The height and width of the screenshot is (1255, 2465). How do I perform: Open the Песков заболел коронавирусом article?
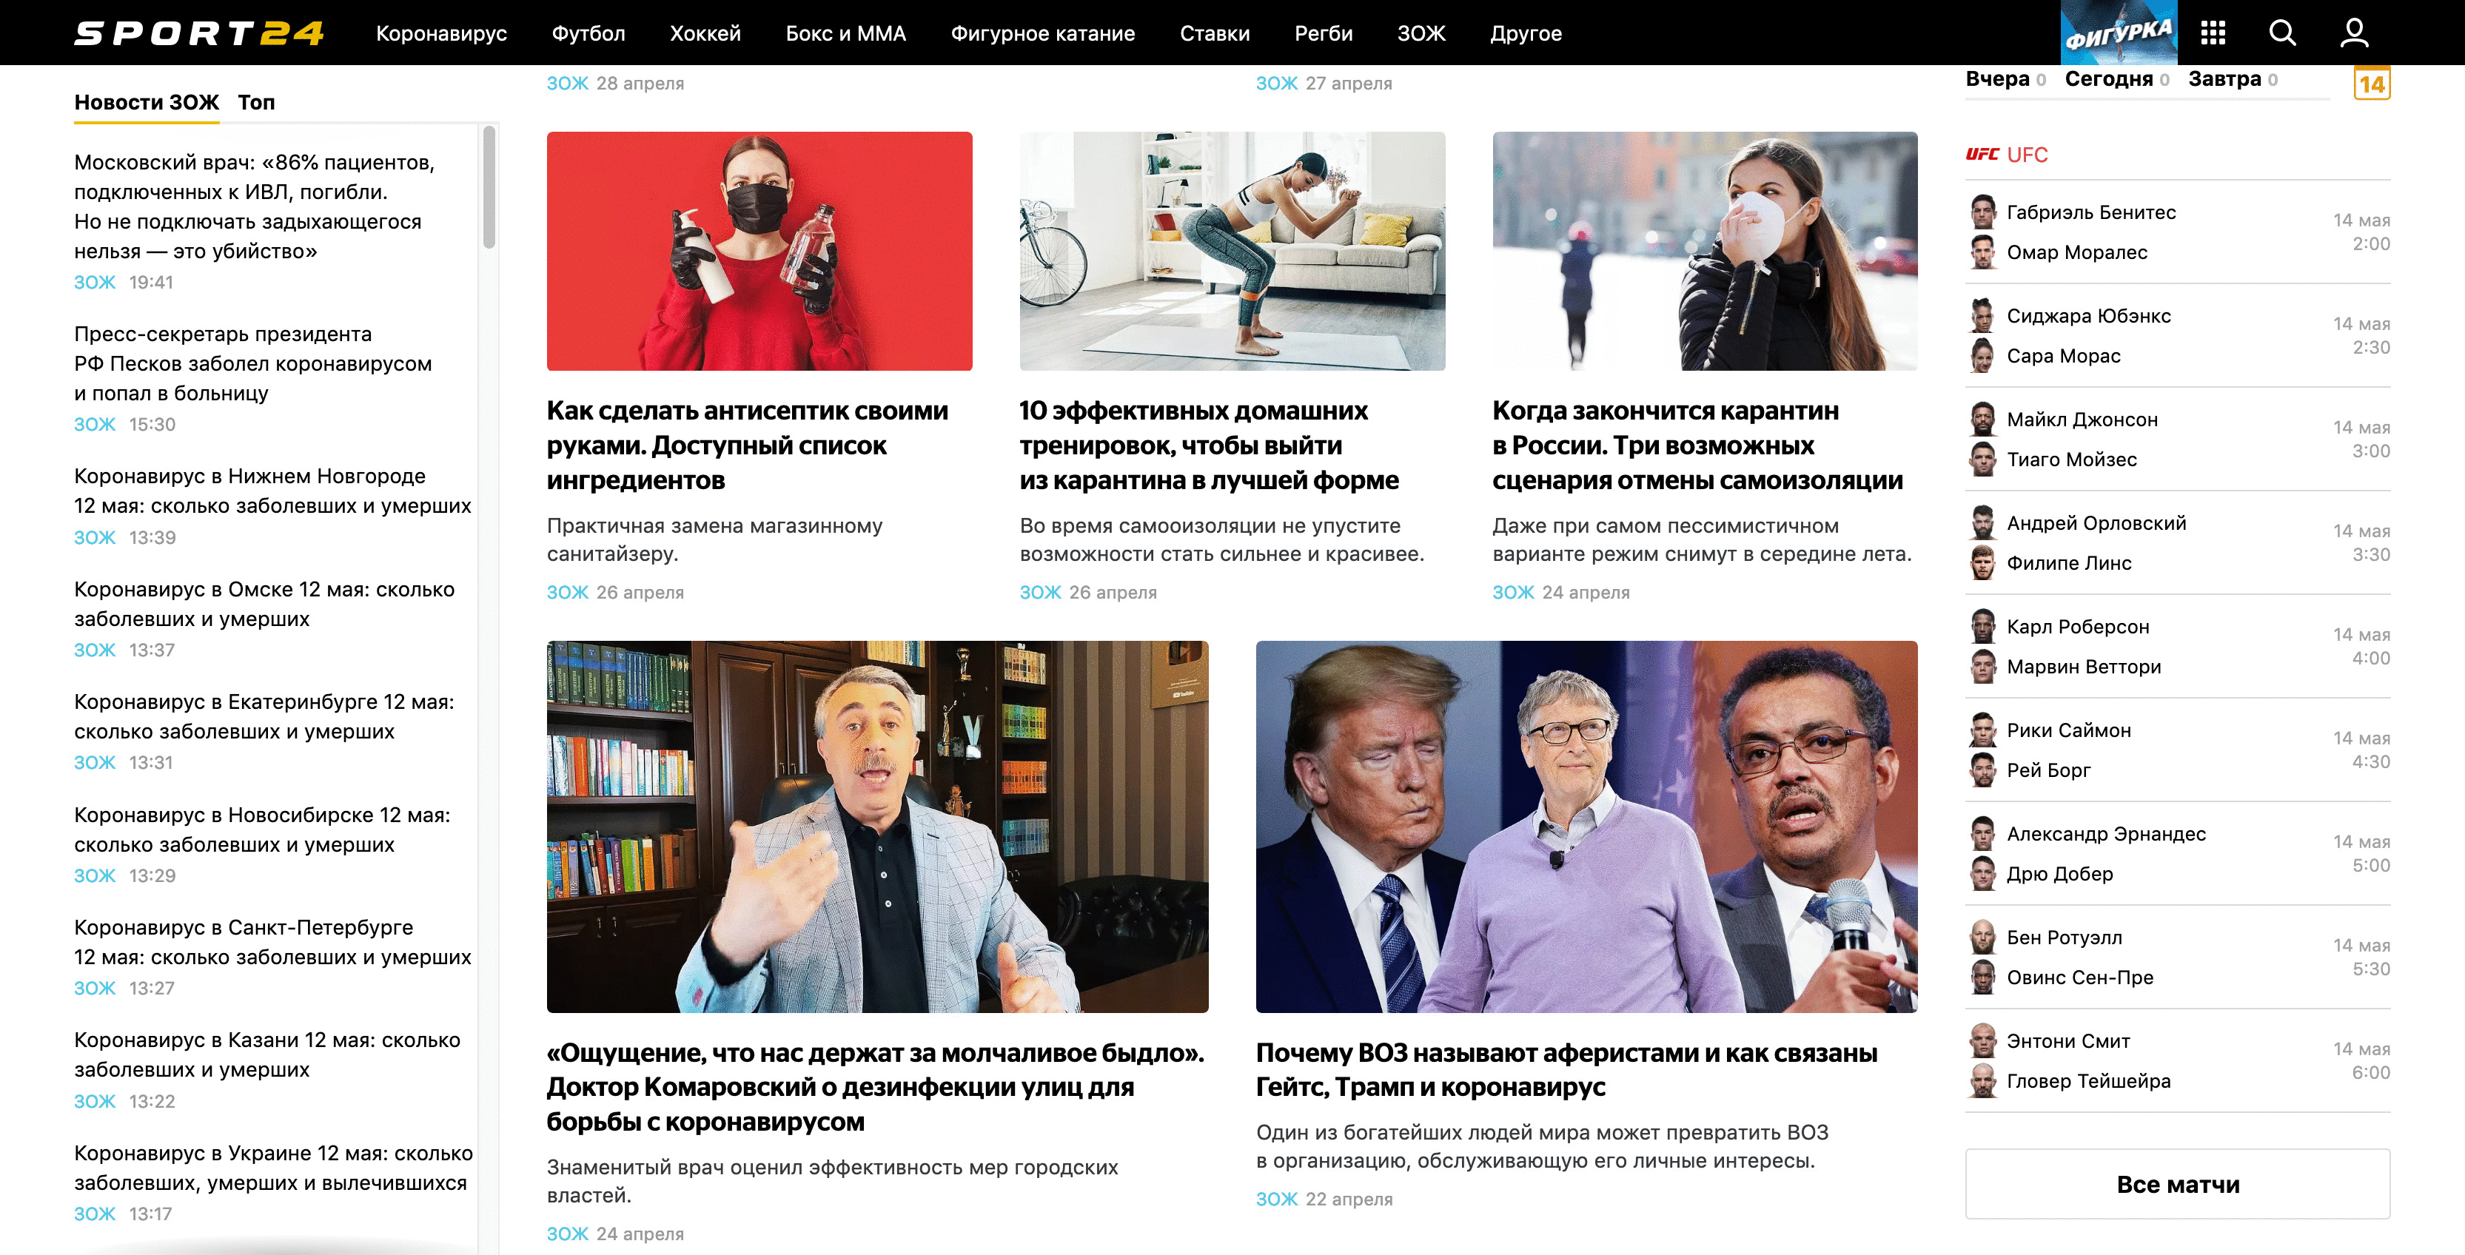tap(254, 363)
